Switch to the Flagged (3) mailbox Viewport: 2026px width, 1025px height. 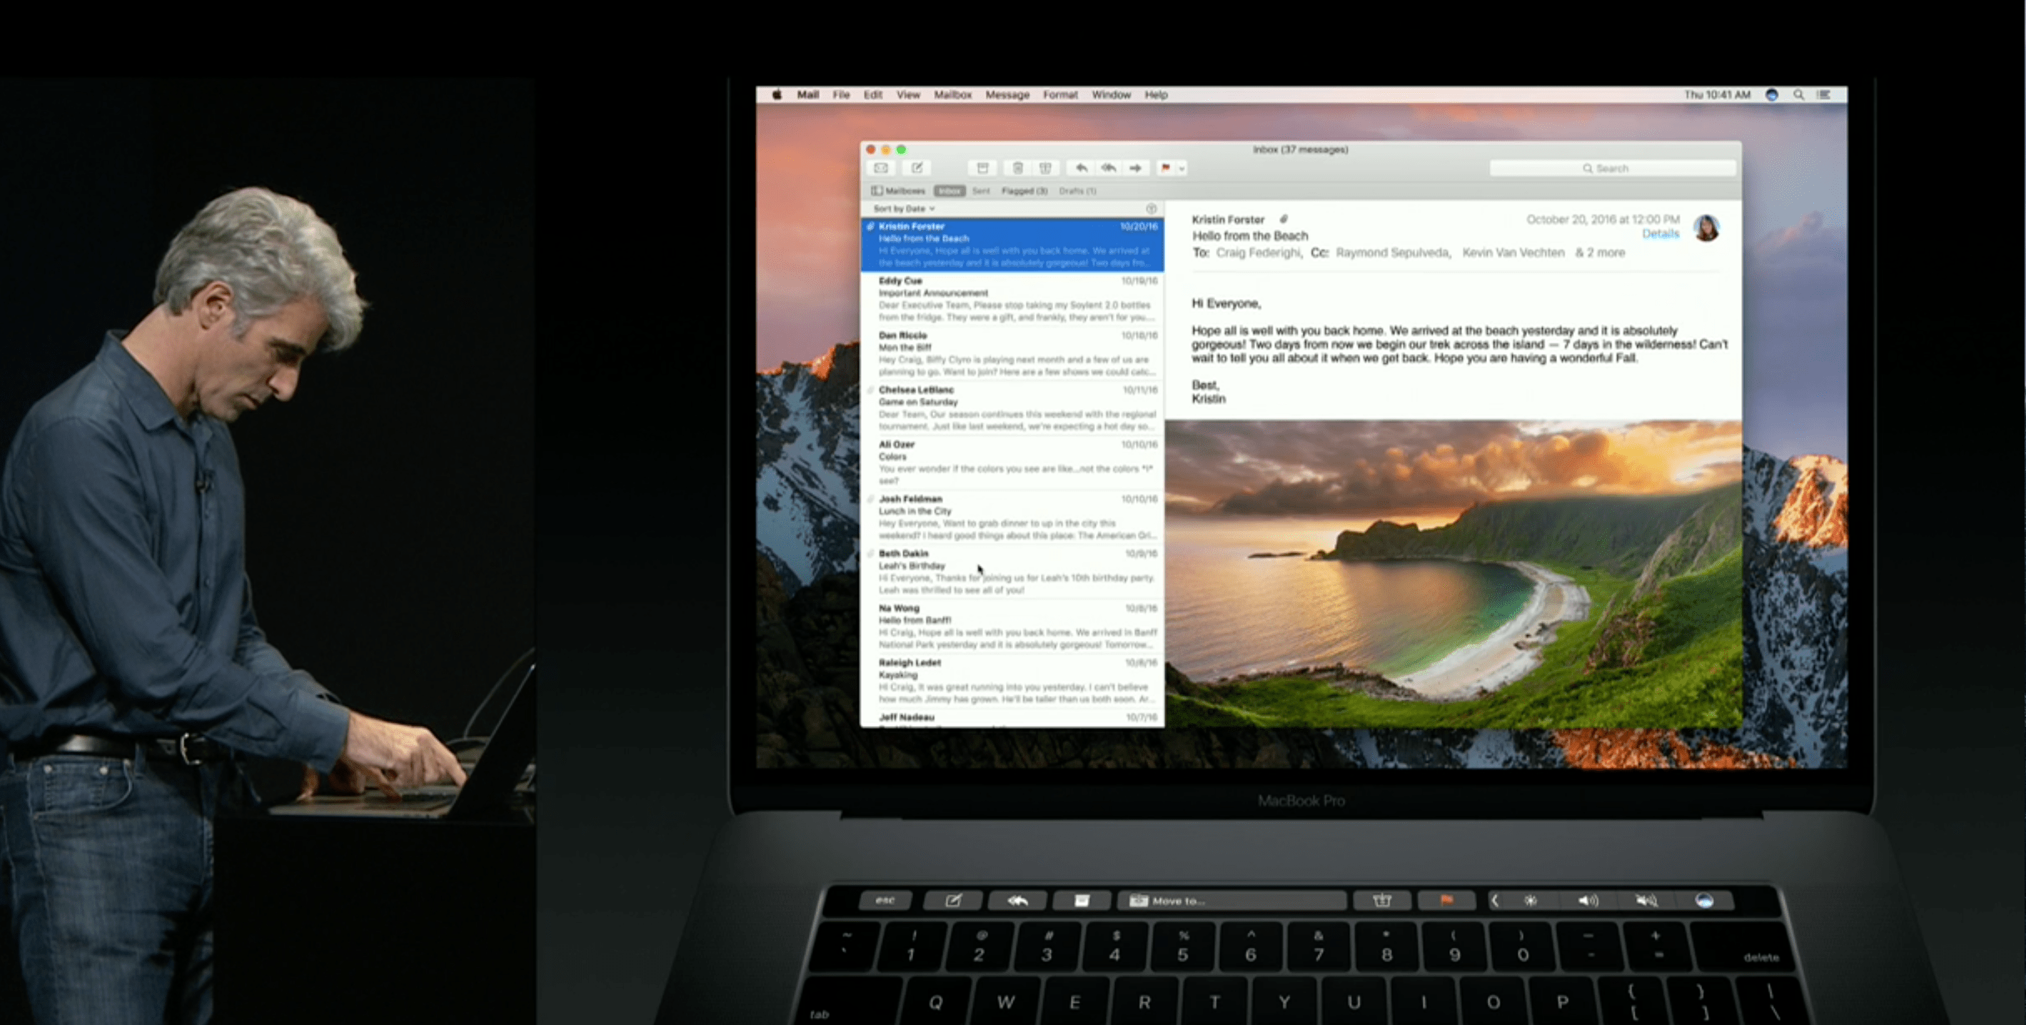[x=1025, y=191]
